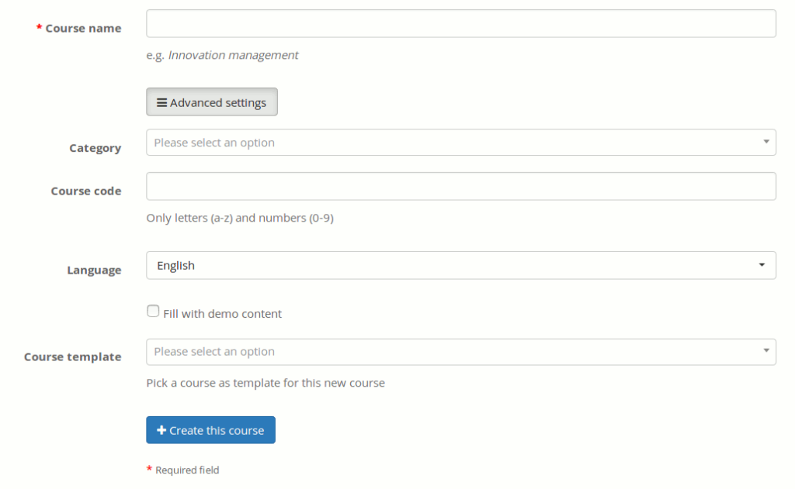Open the Course template dropdown

461,351
